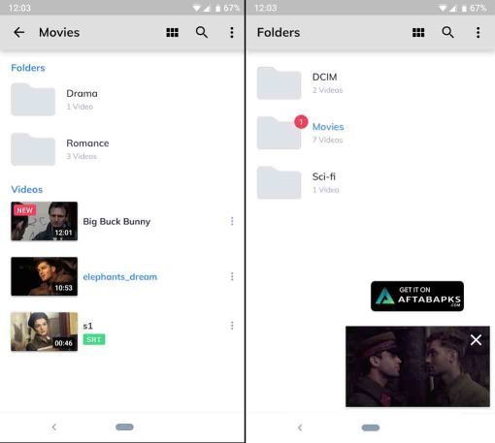Go back from the Movies screen

(x=19, y=32)
